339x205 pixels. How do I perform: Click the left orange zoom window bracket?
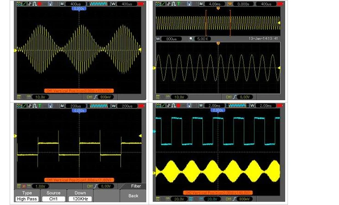pos(206,23)
